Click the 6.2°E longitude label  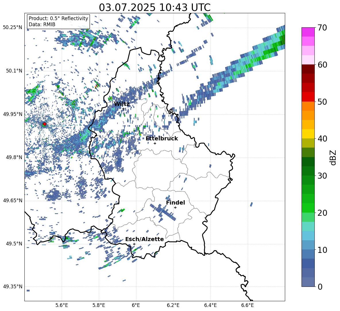point(173,305)
